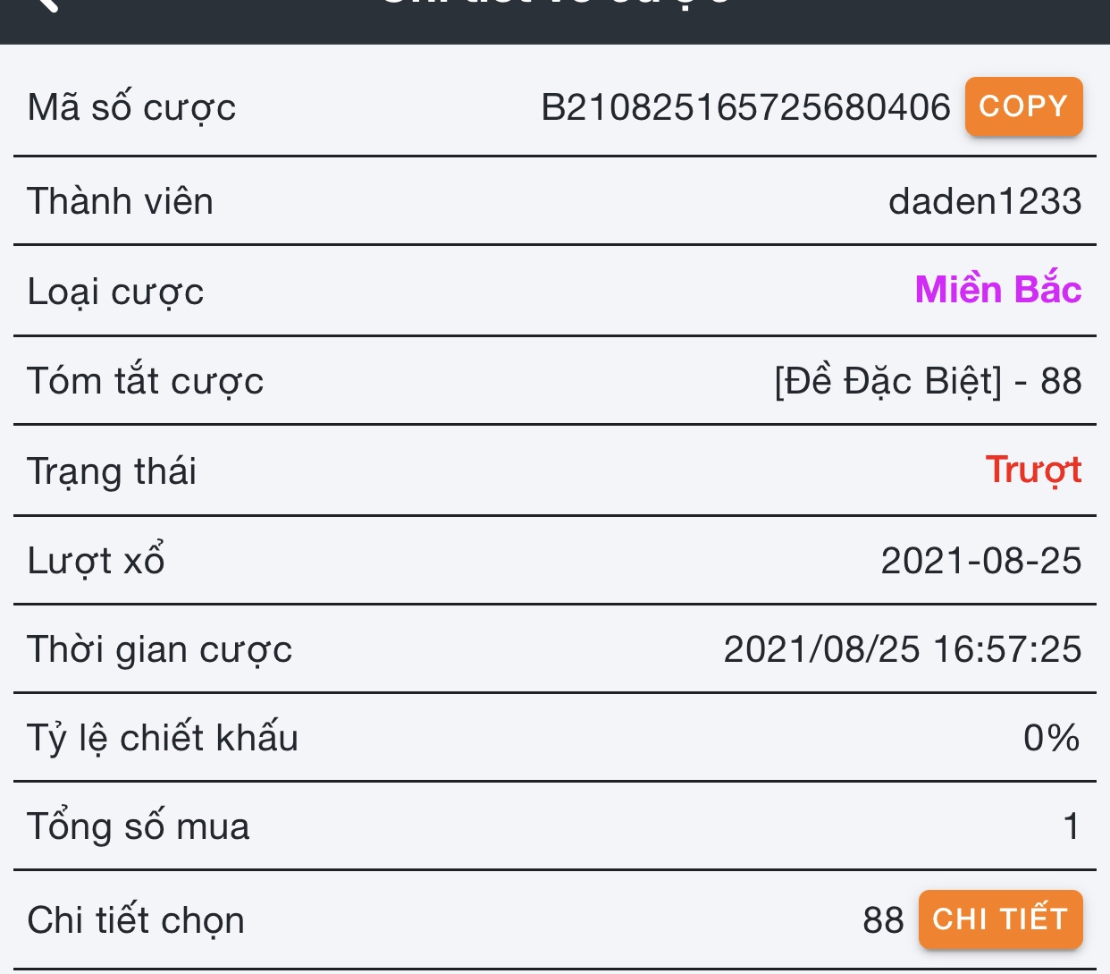The height and width of the screenshot is (974, 1110).
Task: Tap the purple Miền Bắc label
Action: pos(998,290)
